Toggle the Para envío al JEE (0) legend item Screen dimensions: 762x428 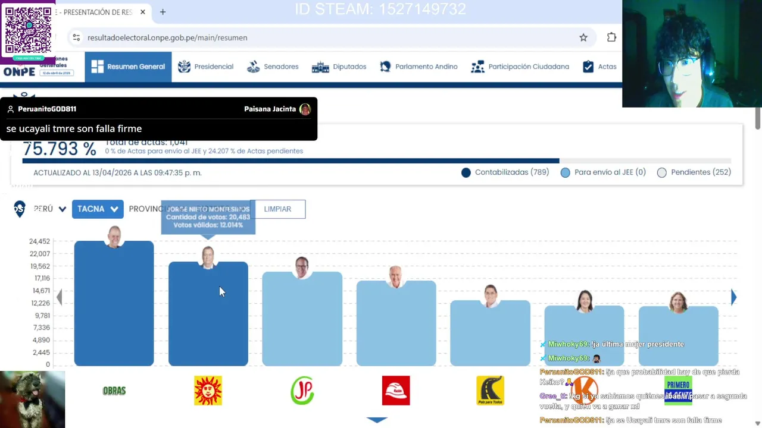[x=603, y=172]
